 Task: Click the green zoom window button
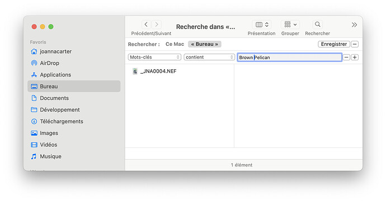point(51,27)
